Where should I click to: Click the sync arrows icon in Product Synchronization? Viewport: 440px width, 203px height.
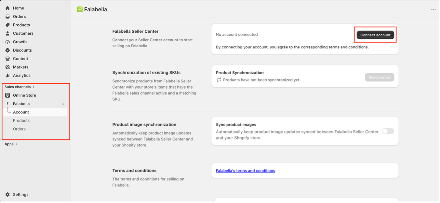(219, 80)
